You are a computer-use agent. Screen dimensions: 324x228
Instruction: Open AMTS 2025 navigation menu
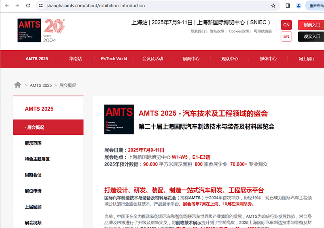pyautogui.click(x=37, y=59)
